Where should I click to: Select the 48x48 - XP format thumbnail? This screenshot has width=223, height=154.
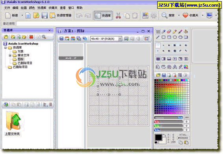coord(71,51)
